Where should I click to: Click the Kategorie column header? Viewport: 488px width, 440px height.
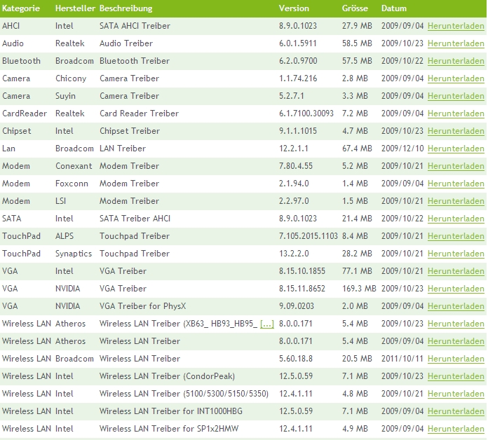click(x=21, y=8)
